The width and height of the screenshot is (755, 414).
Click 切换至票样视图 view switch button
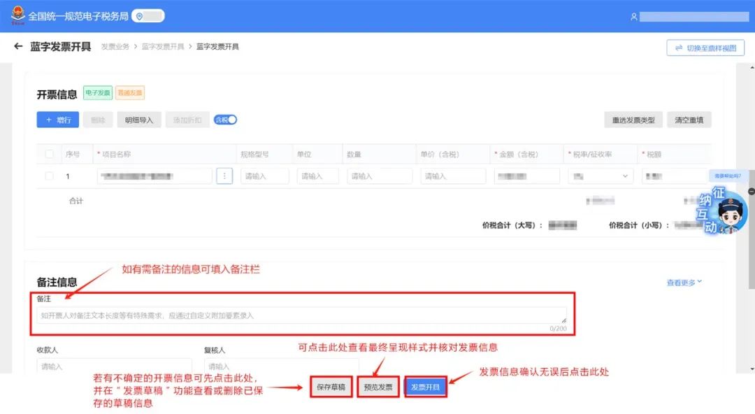click(x=705, y=48)
